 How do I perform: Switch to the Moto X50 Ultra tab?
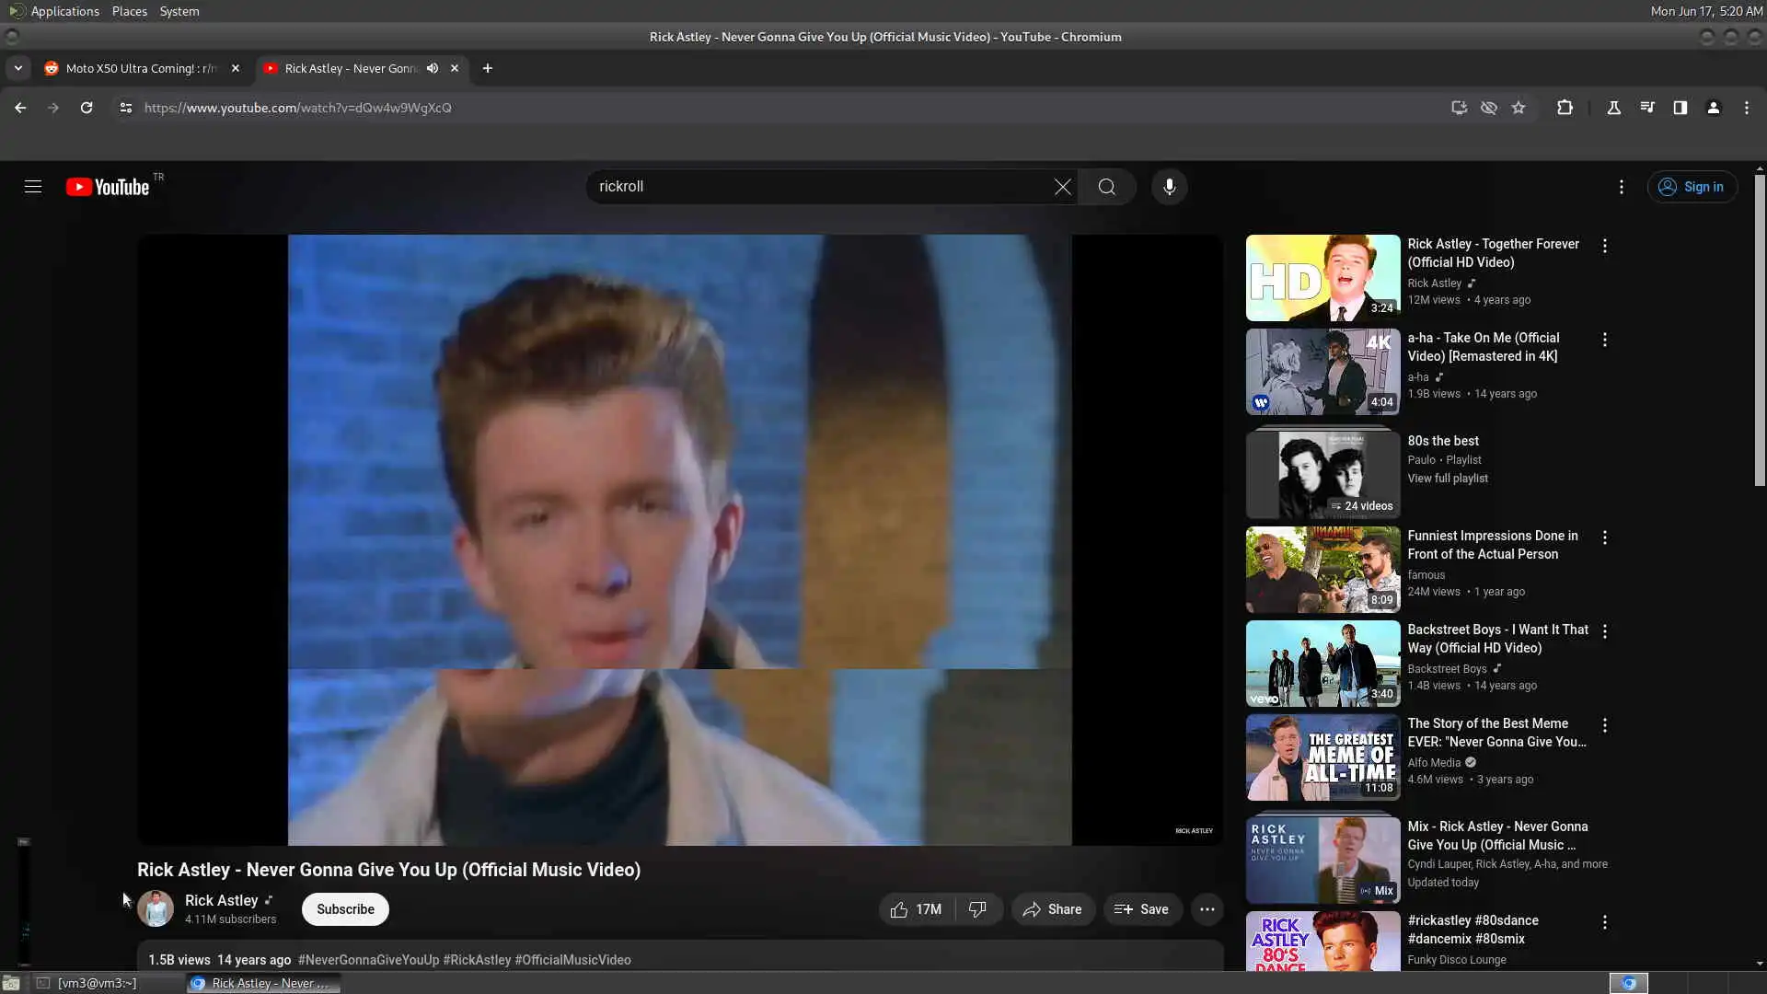(140, 68)
